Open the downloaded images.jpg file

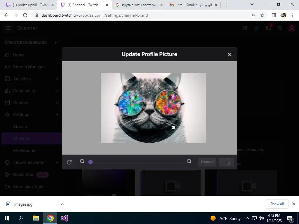point(23,204)
